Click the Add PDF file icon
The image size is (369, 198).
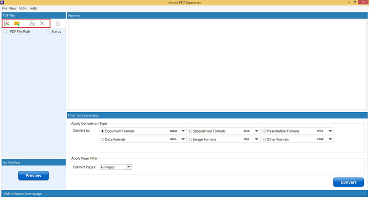pyautogui.click(x=7, y=23)
